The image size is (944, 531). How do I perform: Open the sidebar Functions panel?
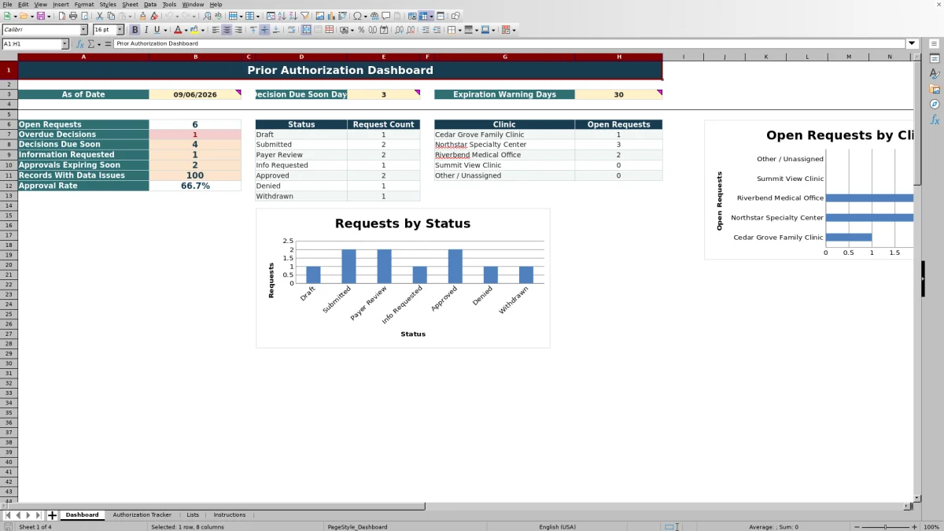tap(935, 120)
